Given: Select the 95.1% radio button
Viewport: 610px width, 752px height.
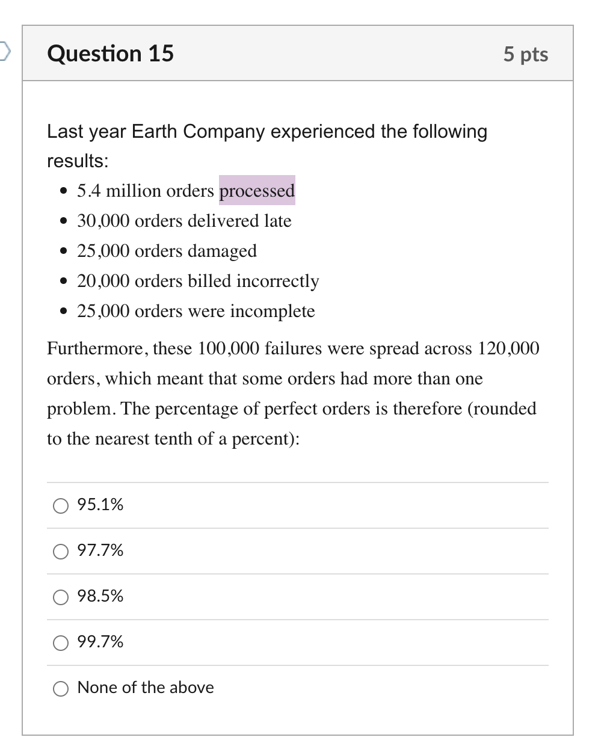Looking at the screenshot, I should [61, 505].
